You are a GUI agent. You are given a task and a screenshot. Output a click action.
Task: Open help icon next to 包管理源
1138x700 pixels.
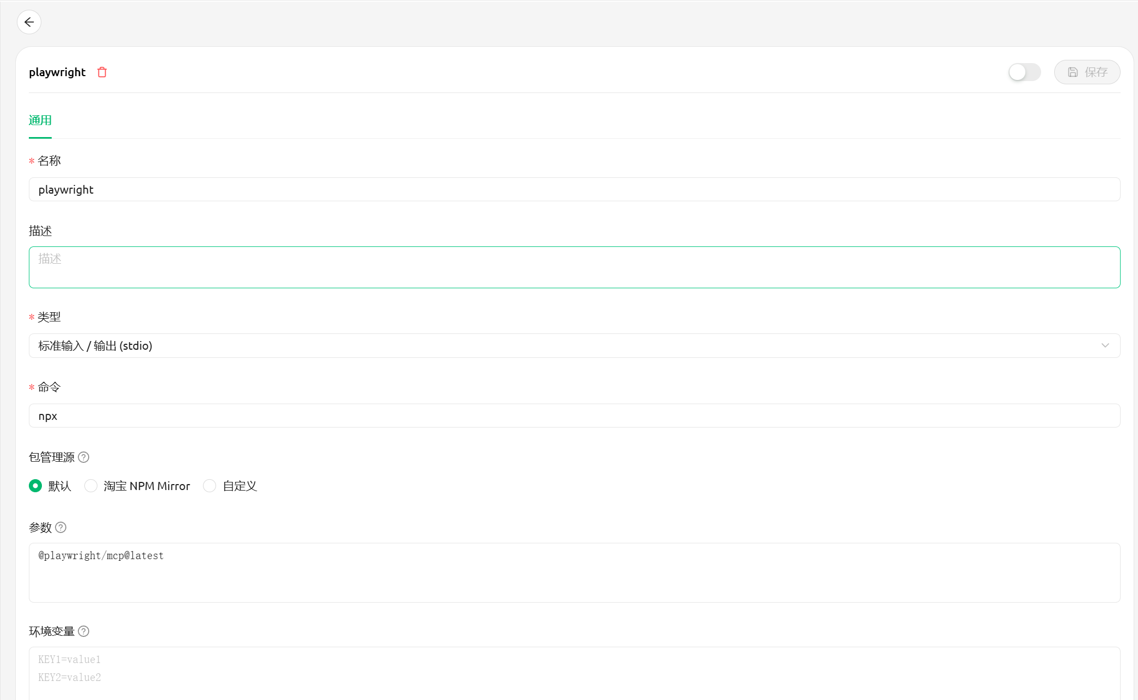(x=83, y=457)
